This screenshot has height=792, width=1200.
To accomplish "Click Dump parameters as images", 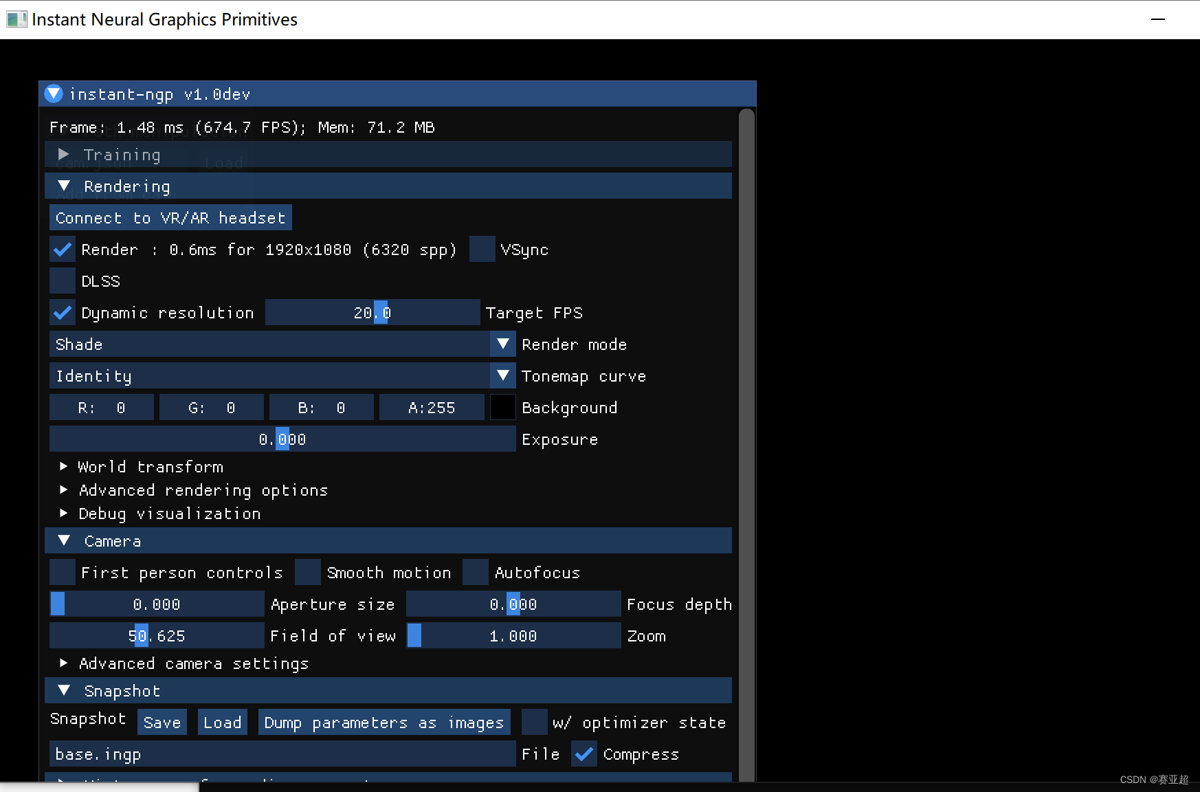I will (384, 722).
